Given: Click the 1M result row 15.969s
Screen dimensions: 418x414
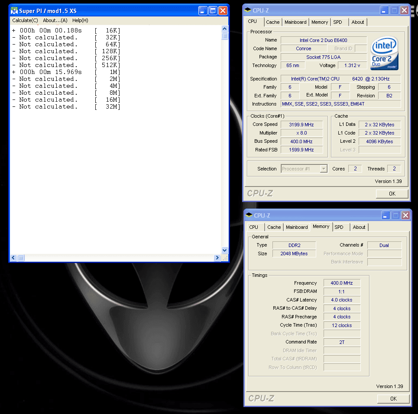Looking at the screenshot, I should 66,72.
